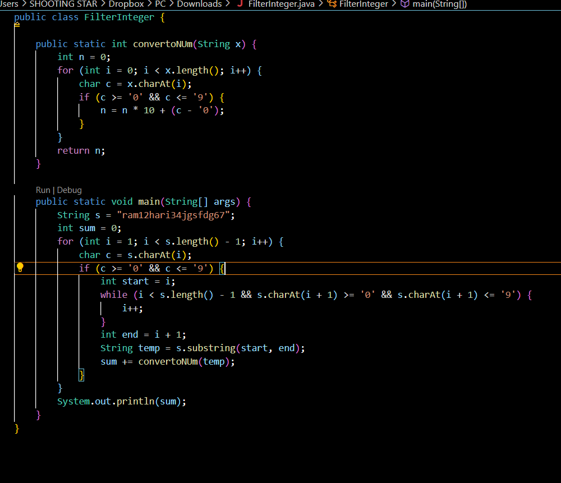Click the class name FilterInteger in declaration
The image size is (561, 483).
(x=119, y=17)
